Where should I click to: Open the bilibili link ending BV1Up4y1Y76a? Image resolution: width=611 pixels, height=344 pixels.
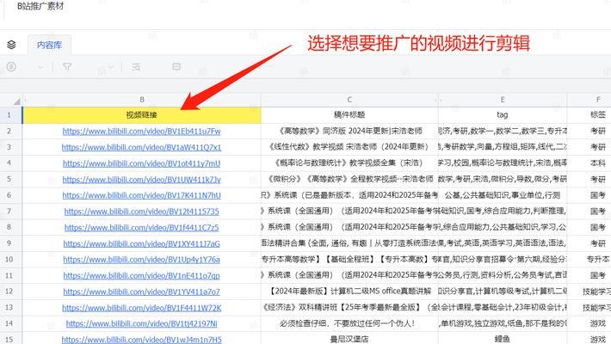[x=141, y=260]
